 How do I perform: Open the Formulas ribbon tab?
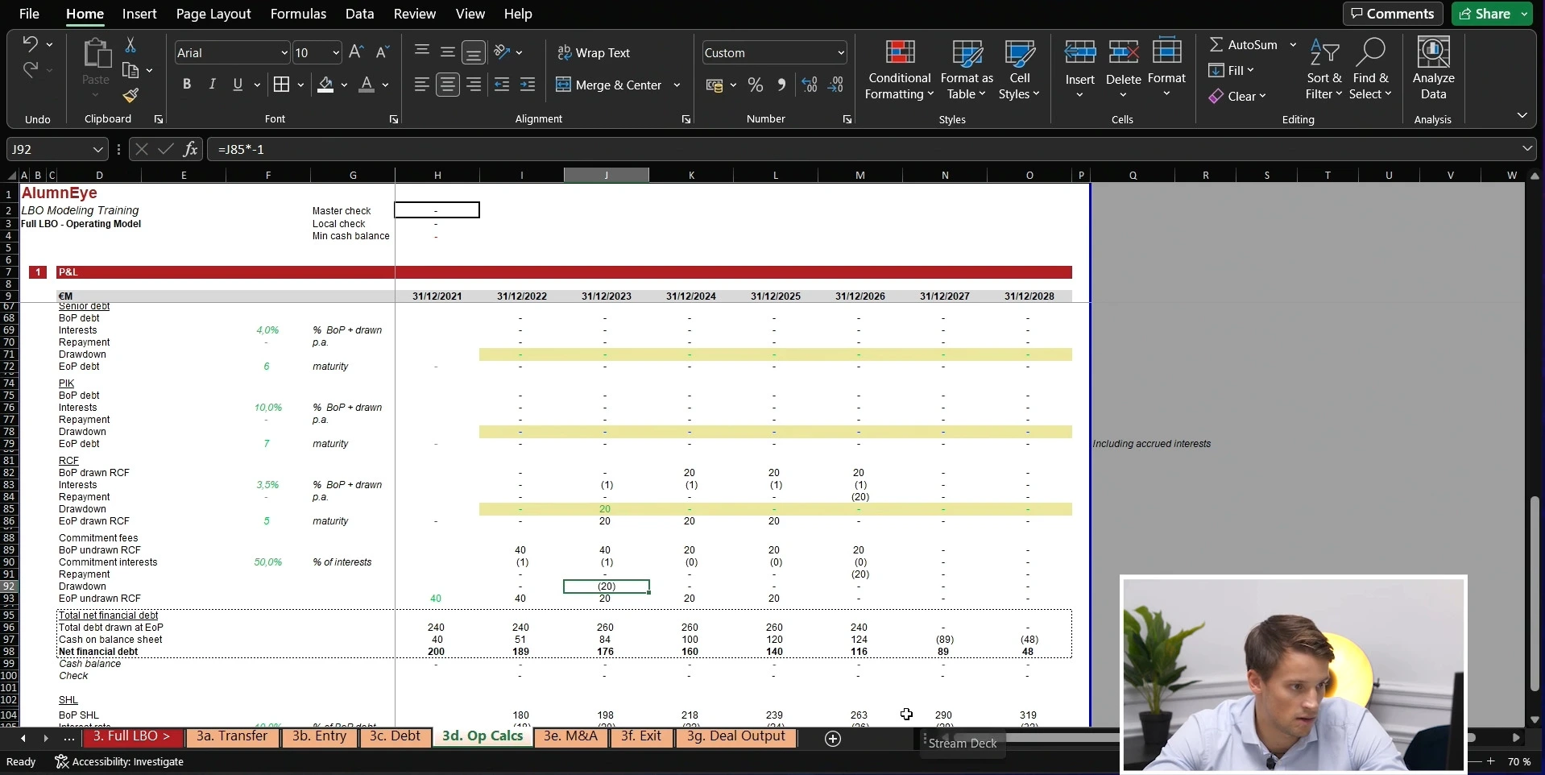pyautogui.click(x=298, y=14)
